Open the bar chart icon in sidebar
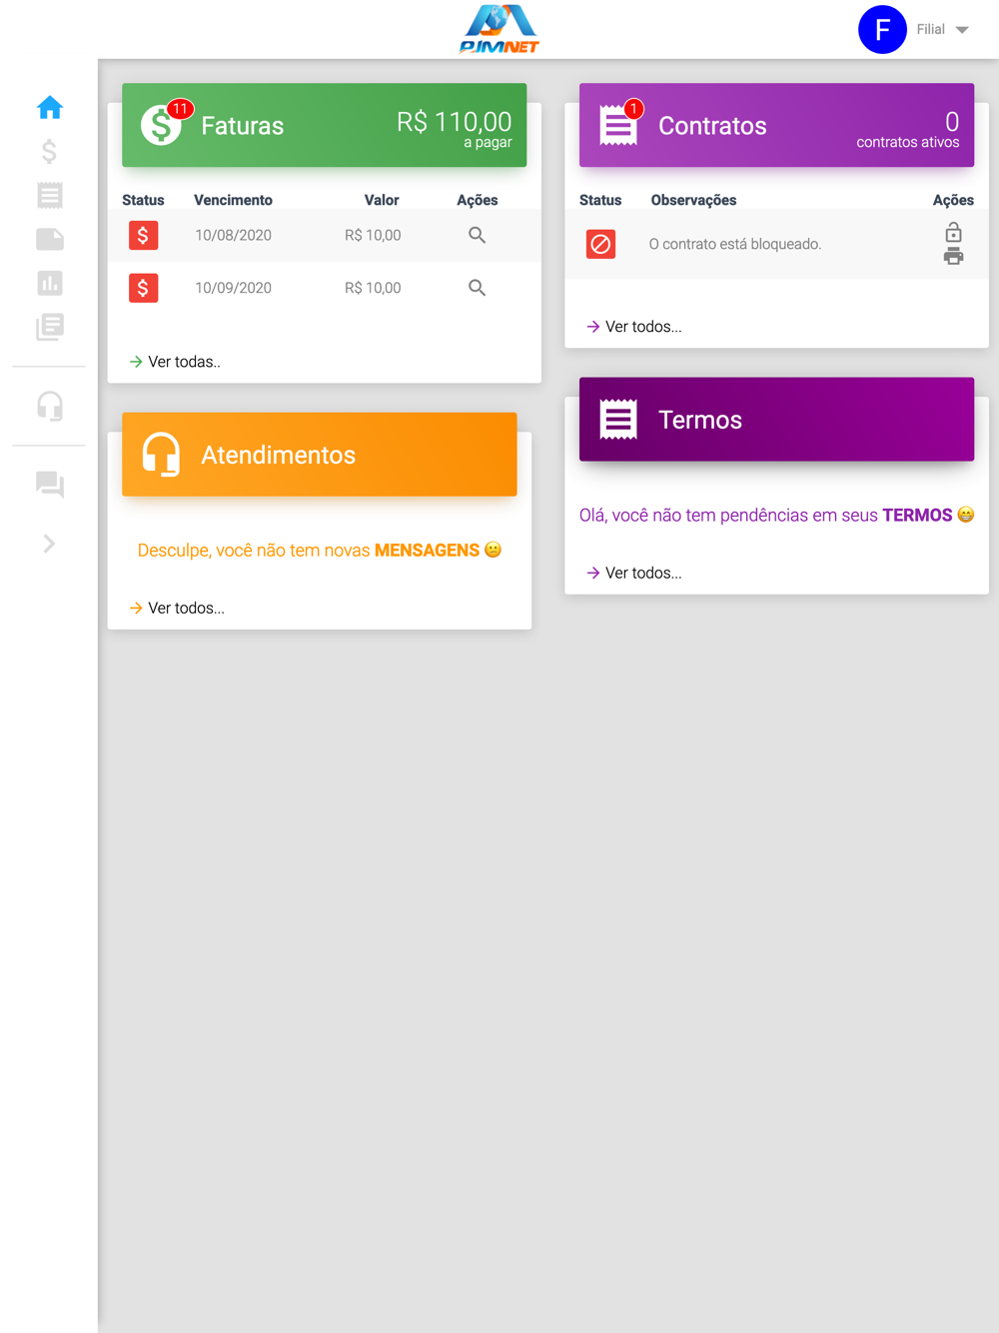The image size is (999, 1333). pos(49,283)
